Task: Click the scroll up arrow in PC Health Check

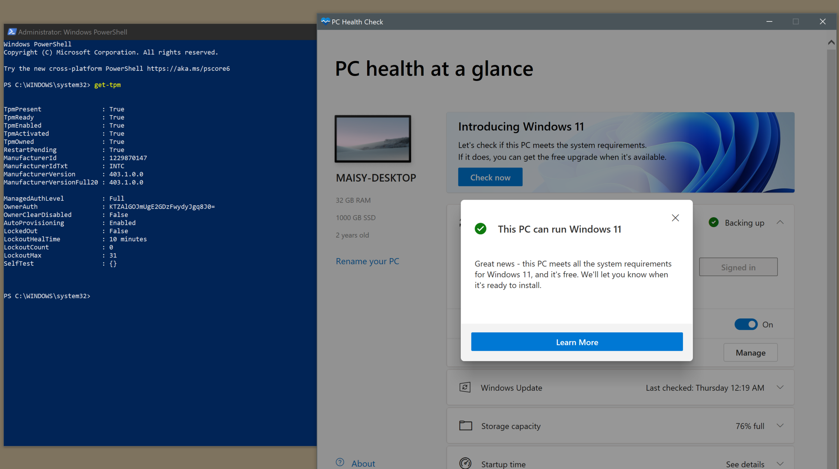Action: [831, 42]
